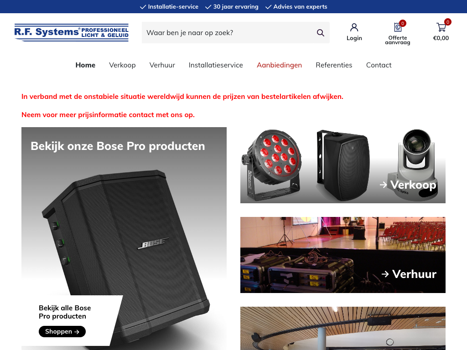Click the red quote request counter badge
Screen dimensions: 467x350
pyautogui.click(x=403, y=23)
